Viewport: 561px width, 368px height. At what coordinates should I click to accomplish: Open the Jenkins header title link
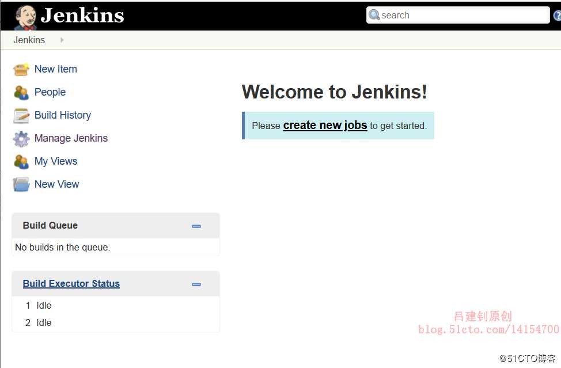[82, 16]
